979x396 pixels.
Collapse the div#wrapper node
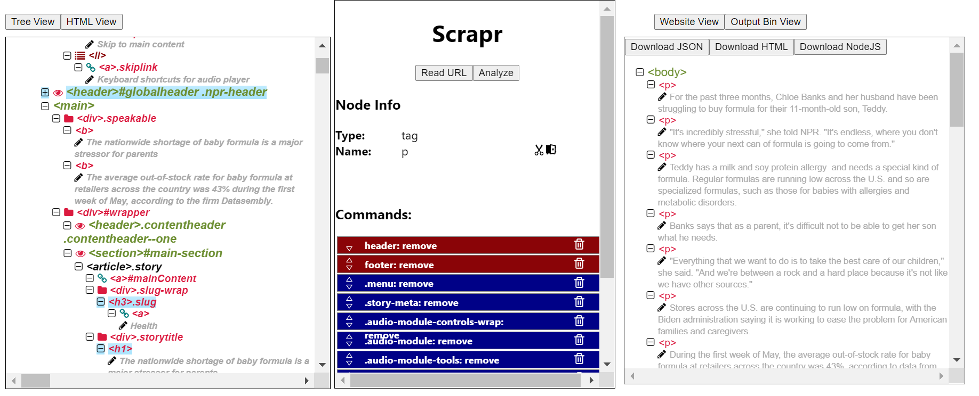tap(56, 212)
